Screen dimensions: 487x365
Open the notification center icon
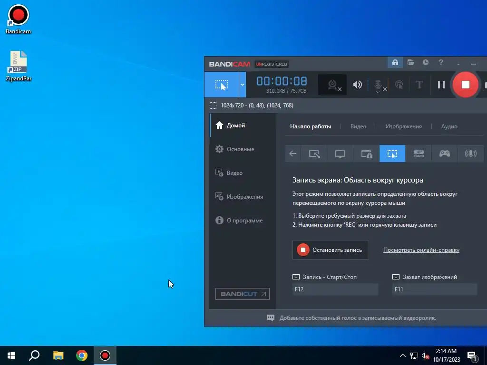pos(472,356)
